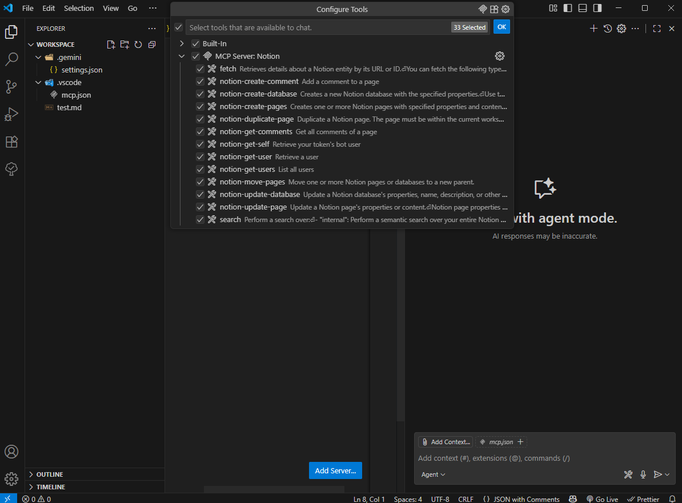The width and height of the screenshot is (682, 503).
Task: Open the Selection menu
Action: point(79,8)
